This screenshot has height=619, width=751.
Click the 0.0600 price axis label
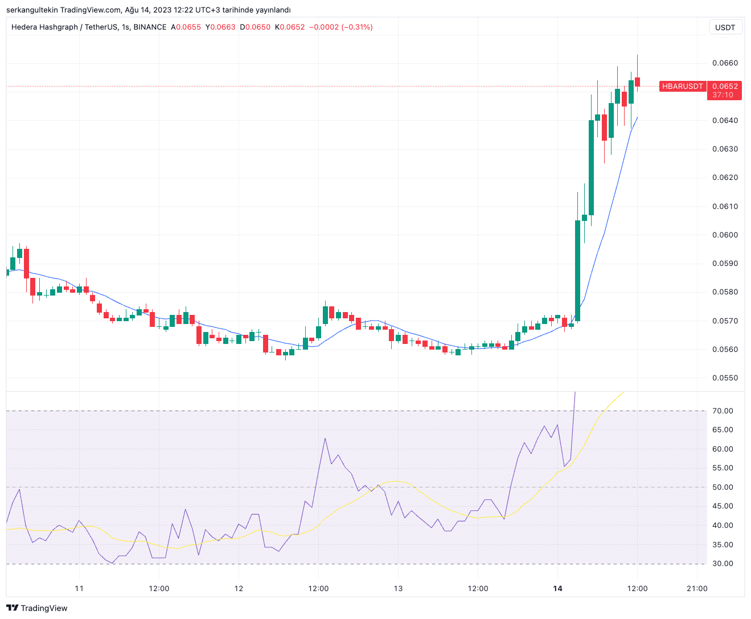pos(725,235)
